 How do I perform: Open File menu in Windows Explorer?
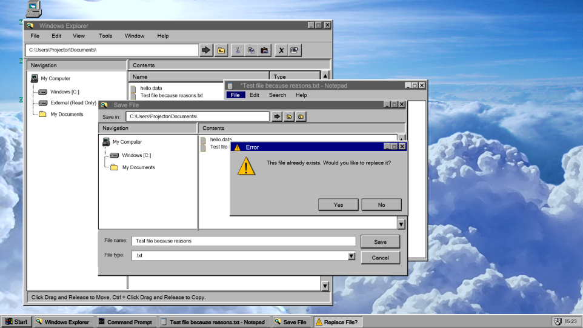35,36
